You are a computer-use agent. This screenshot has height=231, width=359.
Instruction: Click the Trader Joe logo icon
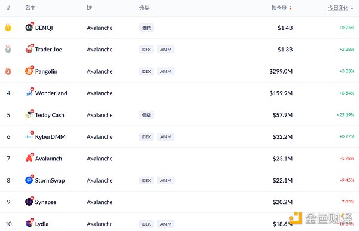coord(29,49)
